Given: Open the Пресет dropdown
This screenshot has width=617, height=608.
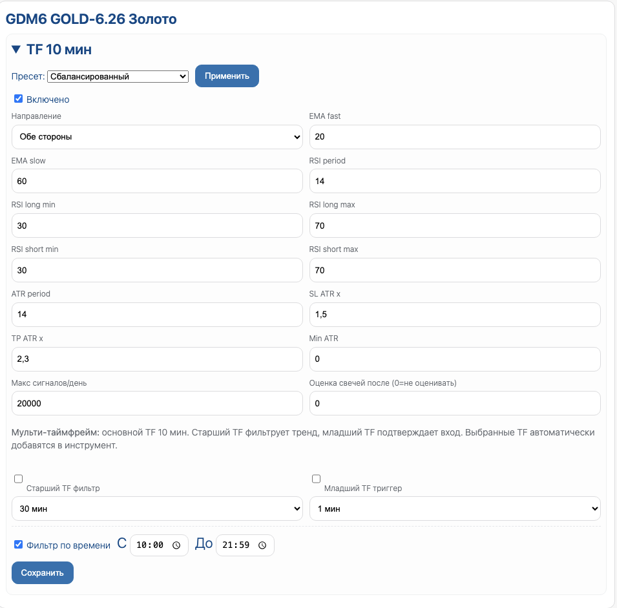Looking at the screenshot, I should (x=118, y=76).
